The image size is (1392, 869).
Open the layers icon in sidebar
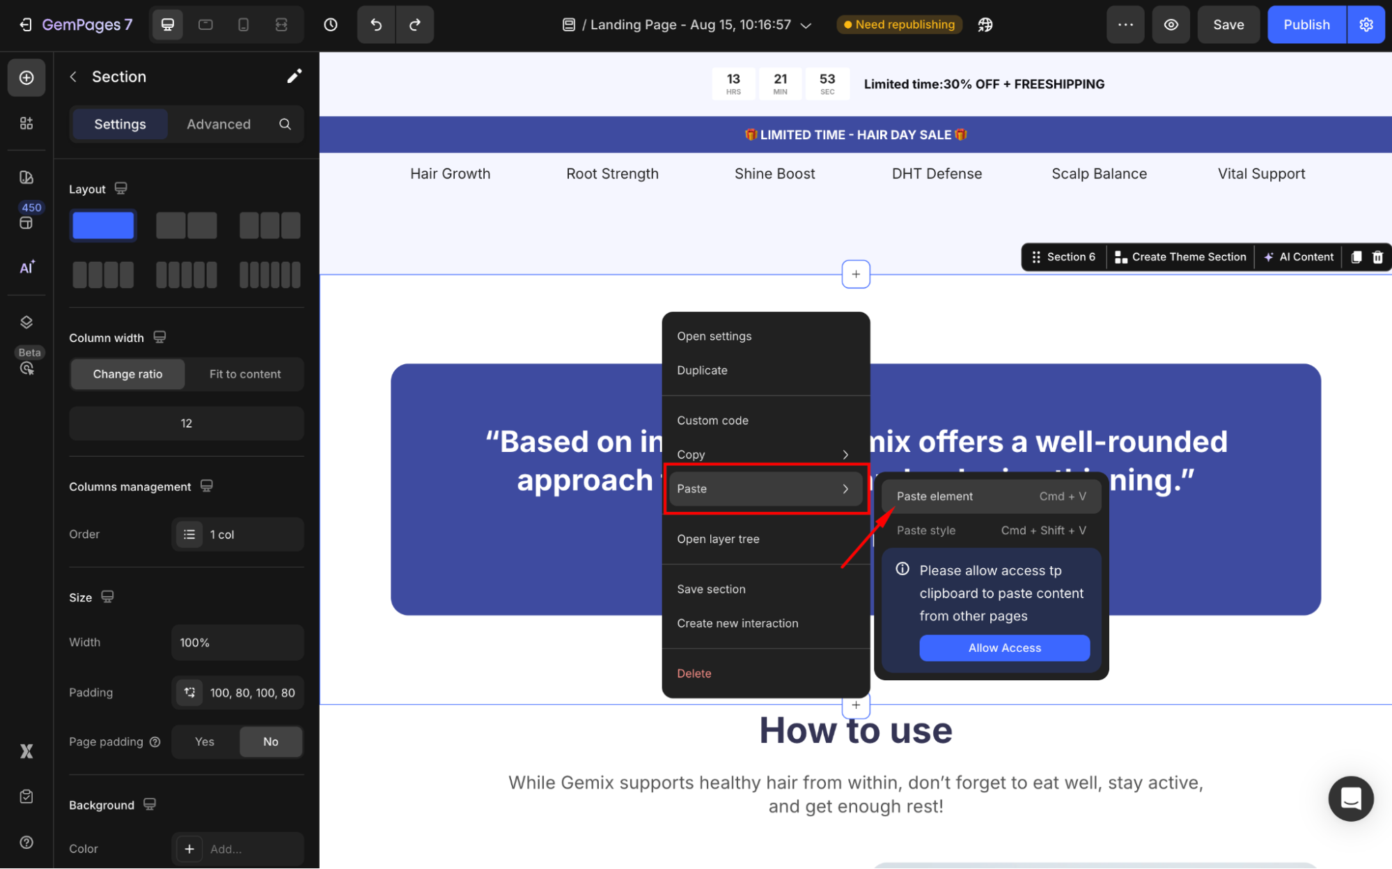pyautogui.click(x=26, y=322)
